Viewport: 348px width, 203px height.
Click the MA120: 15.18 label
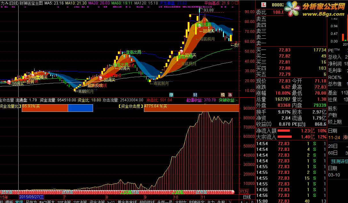[146, 3]
